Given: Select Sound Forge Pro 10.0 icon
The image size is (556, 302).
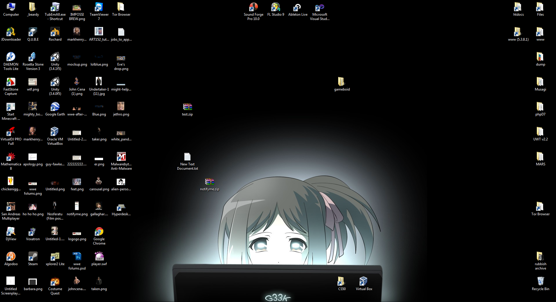Looking at the screenshot, I should tap(253, 7).
